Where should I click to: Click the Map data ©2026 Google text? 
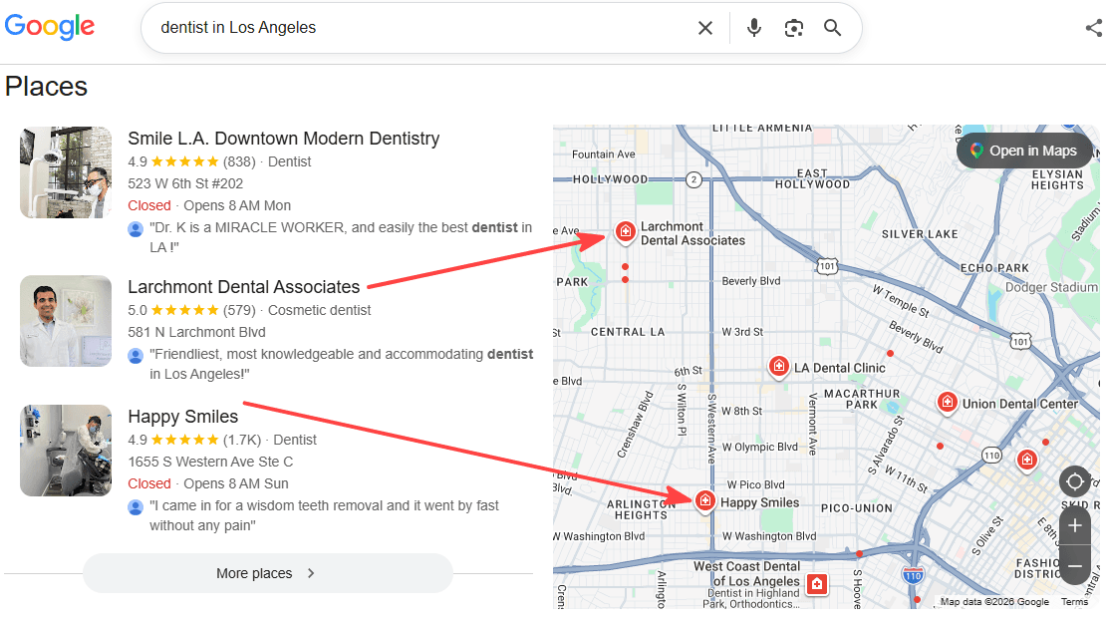coord(994,601)
